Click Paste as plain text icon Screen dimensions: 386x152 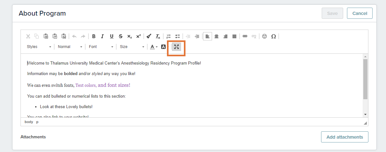coord(55,36)
